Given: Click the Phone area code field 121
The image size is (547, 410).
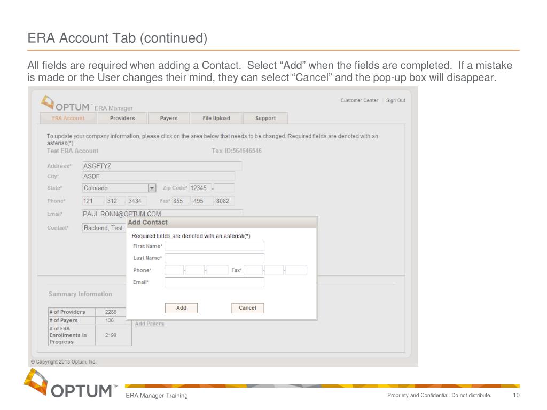Looking at the screenshot, I should click(93, 201).
